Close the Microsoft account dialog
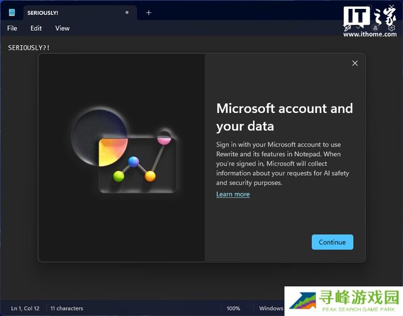The image size is (403, 316). pyautogui.click(x=355, y=63)
